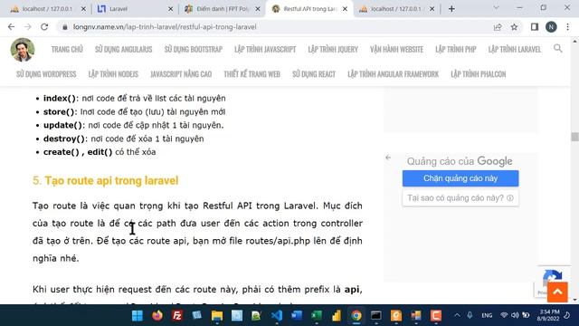Open the Windows Start menu
This screenshot has height=326, width=579.
pos(138,316)
